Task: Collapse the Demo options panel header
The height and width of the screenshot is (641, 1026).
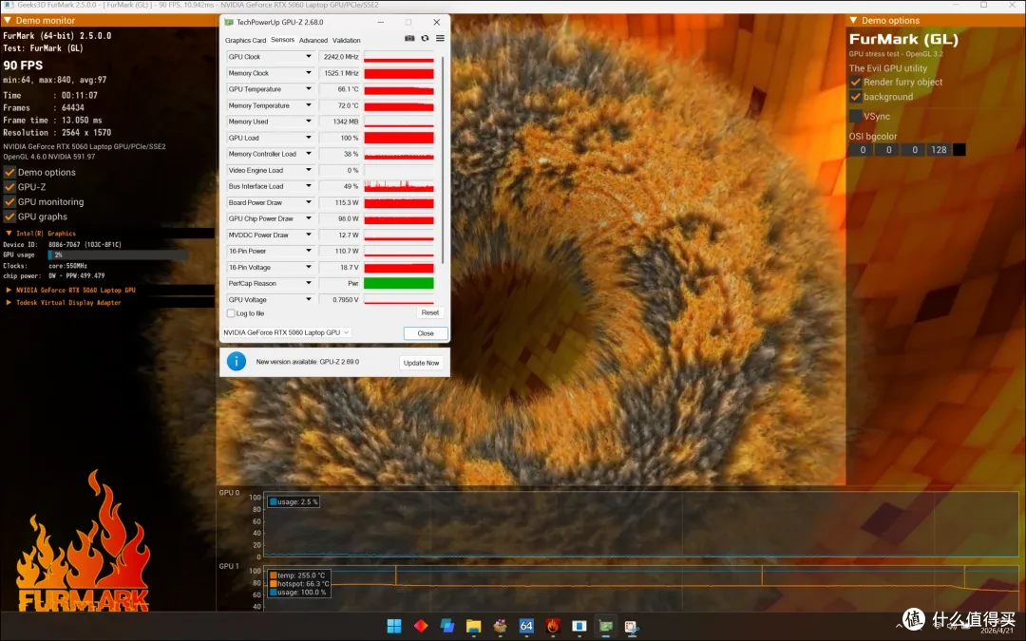Action: point(852,21)
